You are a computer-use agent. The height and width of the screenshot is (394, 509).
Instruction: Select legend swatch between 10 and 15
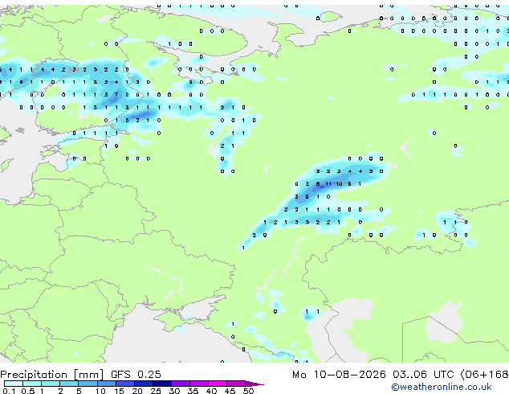click(106, 384)
